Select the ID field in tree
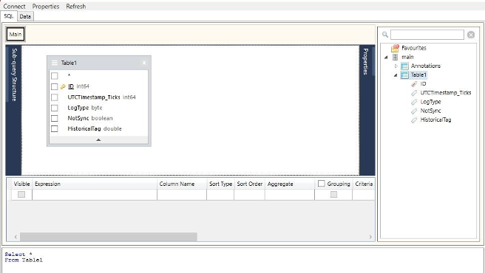Screen dimensions: 485x273 coord(423,83)
